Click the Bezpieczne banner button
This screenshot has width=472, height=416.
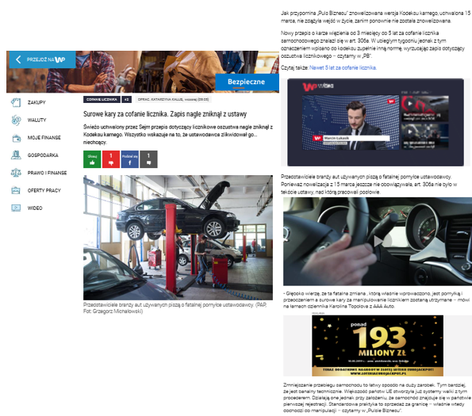click(x=247, y=82)
